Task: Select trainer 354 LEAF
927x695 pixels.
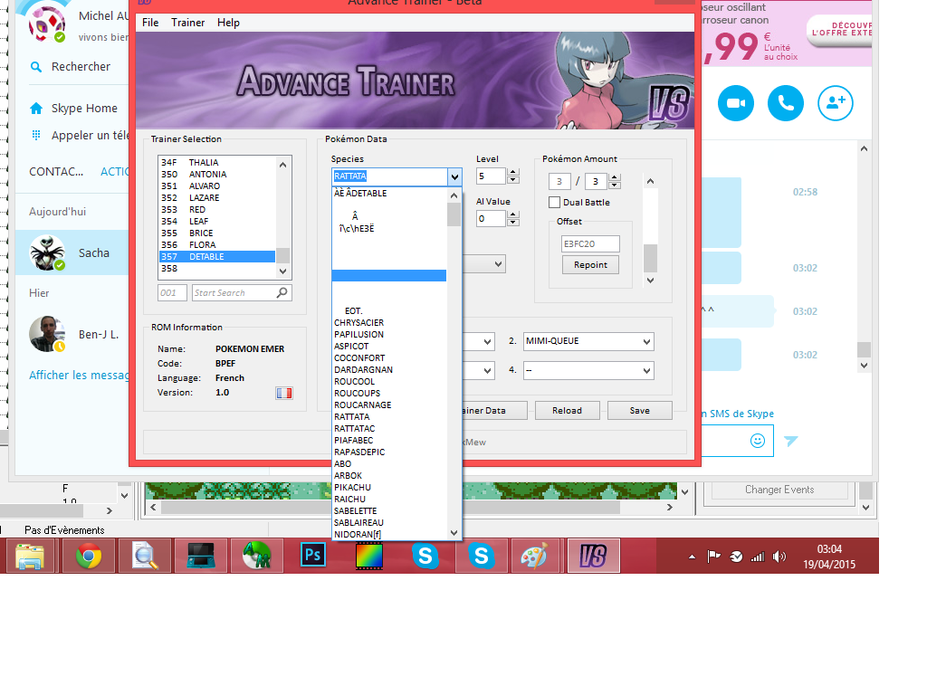Action: coord(217,221)
